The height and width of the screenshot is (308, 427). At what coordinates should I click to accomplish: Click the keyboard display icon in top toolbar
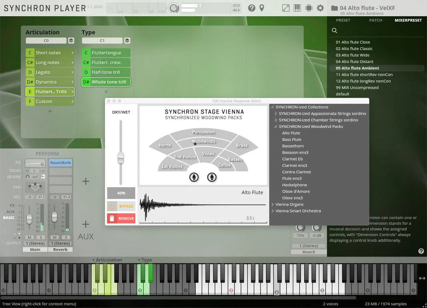coord(297,8)
